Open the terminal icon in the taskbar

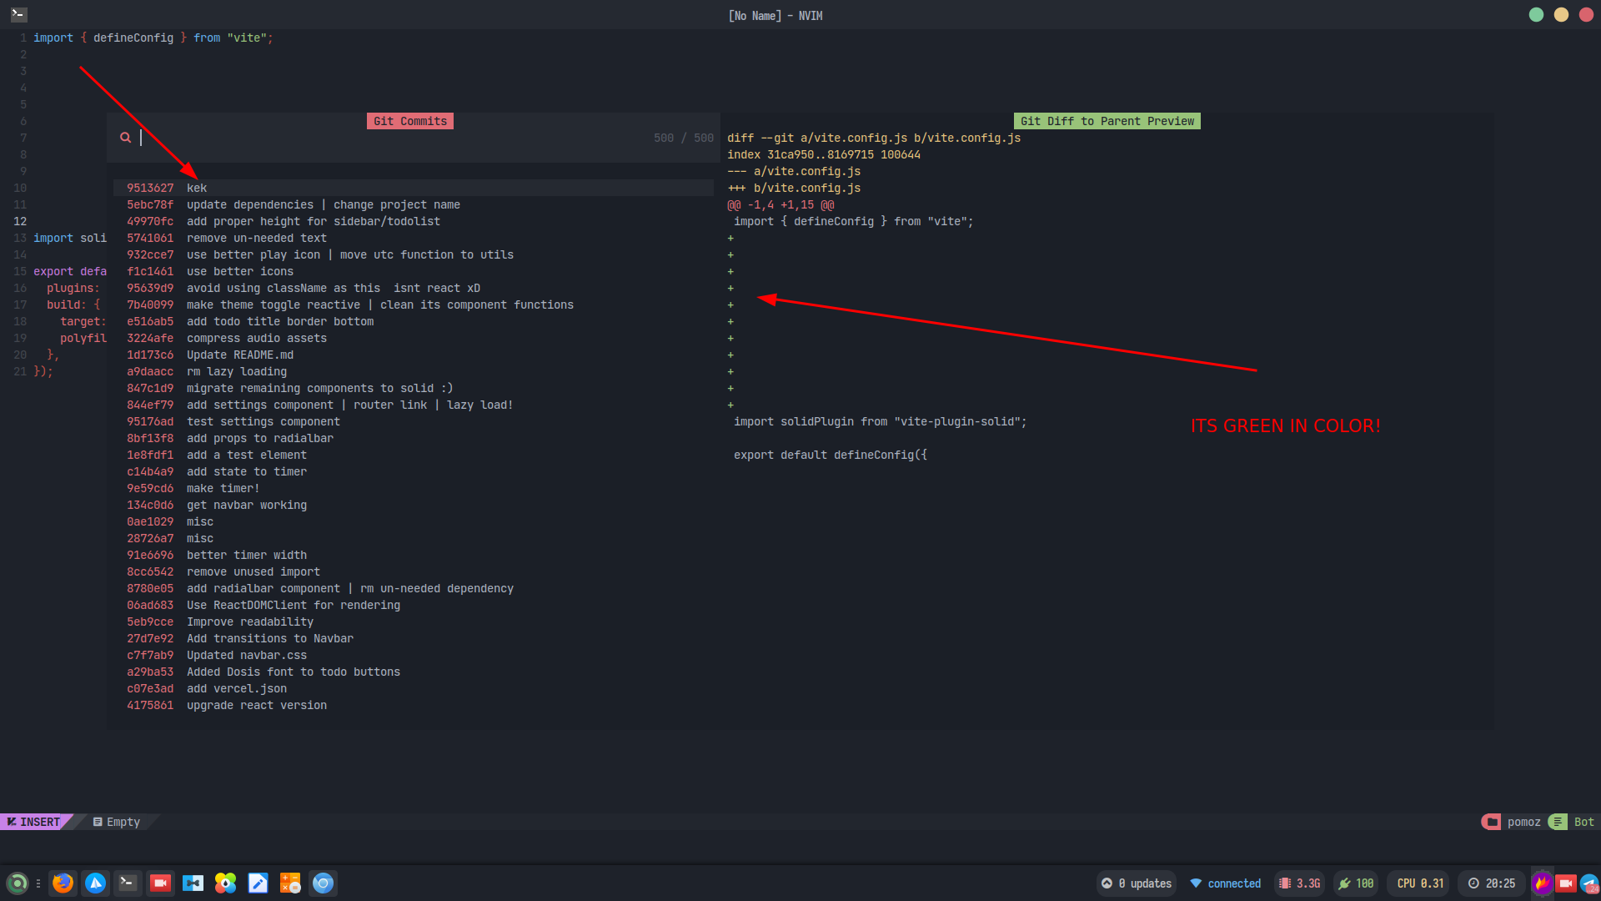tap(128, 883)
